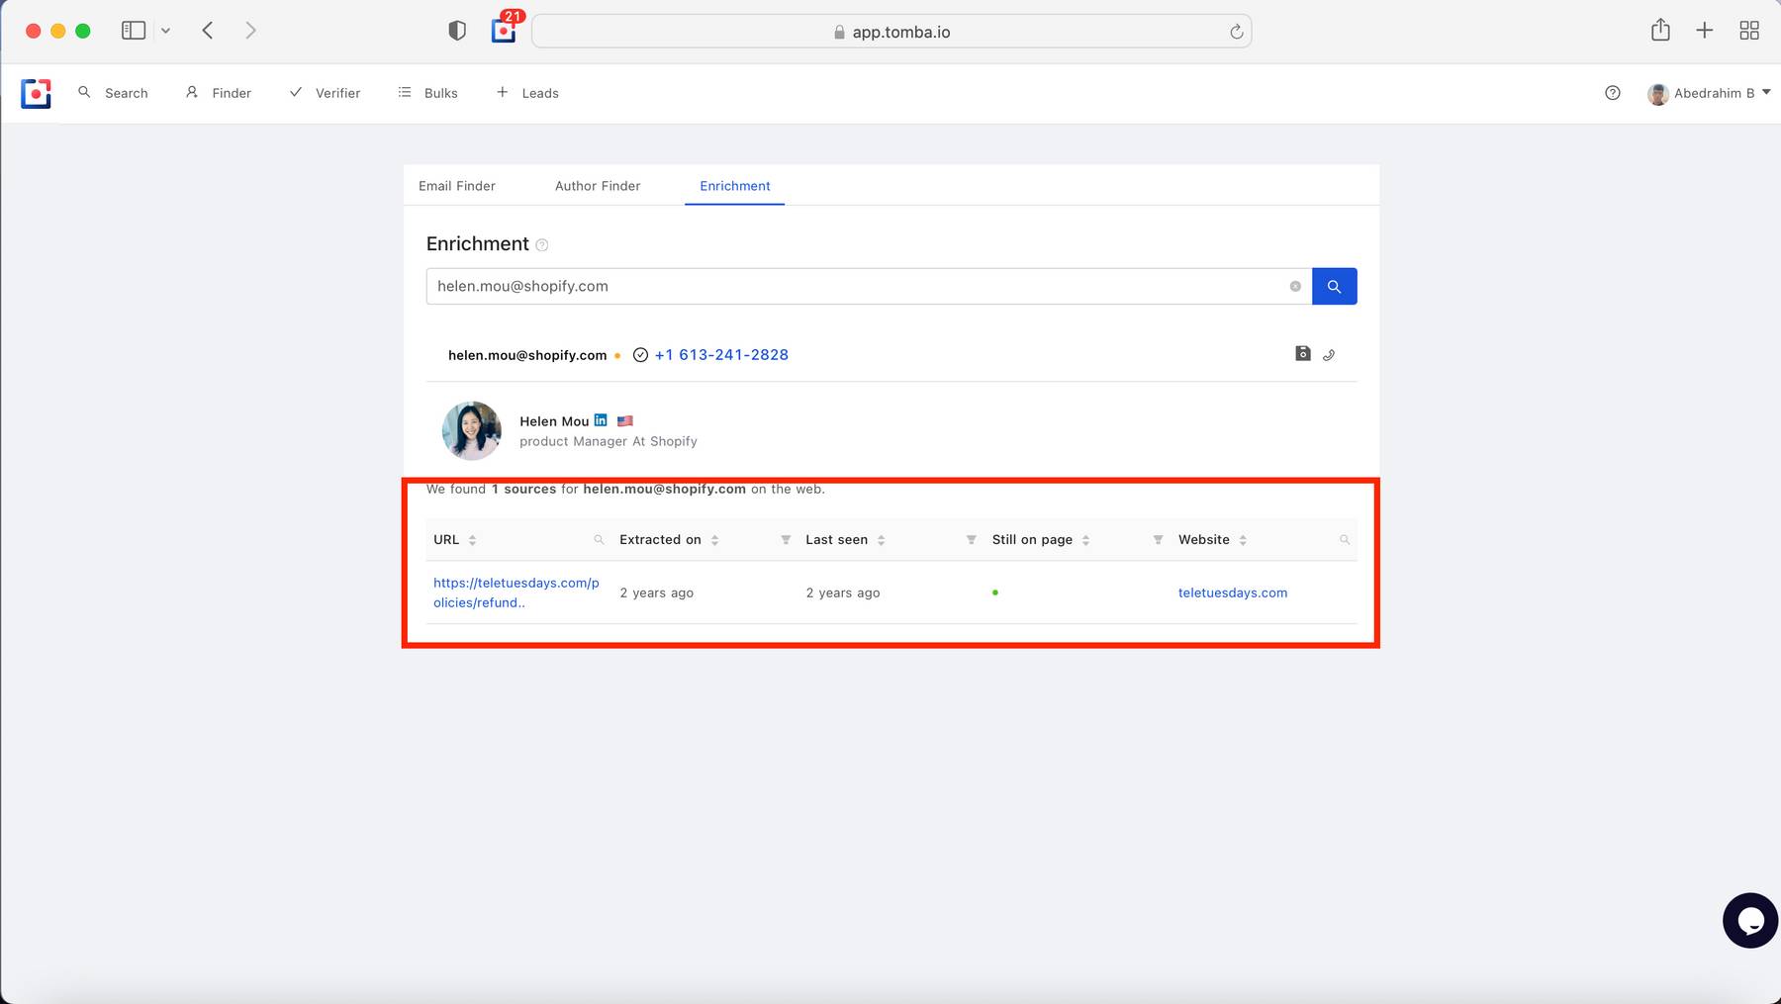Image resolution: width=1781 pixels, height=1004 pixels.
Task: Go forward in Safari history
Action: click(x=251, y=31)
